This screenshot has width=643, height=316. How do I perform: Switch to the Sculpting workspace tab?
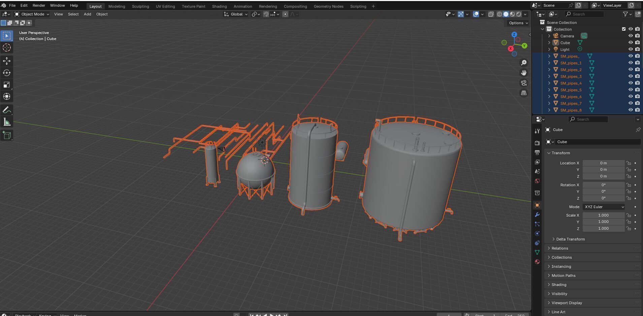pyautogui.click(x=140, y=6)
